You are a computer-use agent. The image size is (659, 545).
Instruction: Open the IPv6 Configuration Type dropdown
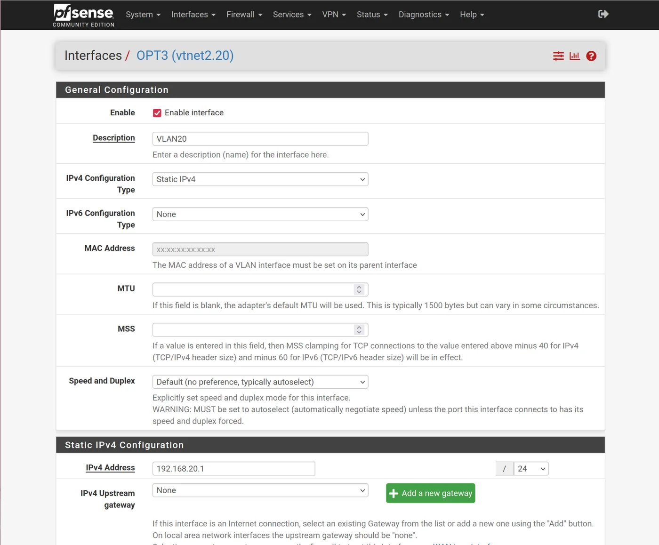pos(260,214)
